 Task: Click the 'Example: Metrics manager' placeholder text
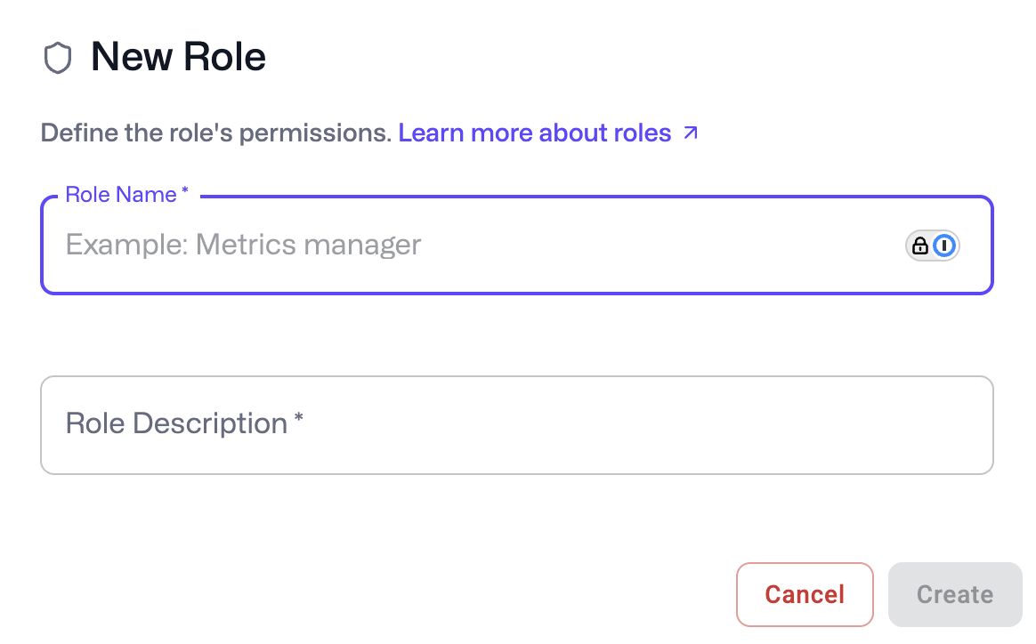[x=243, y=245]
